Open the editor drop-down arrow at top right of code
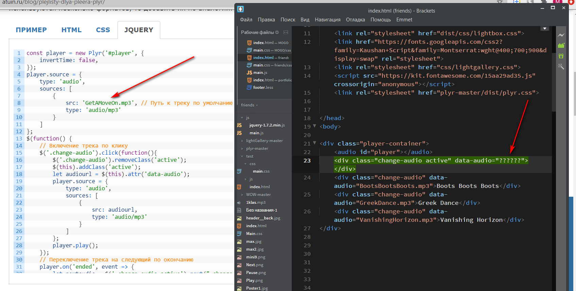The image size is (576, 291). (x=545, y=28)
